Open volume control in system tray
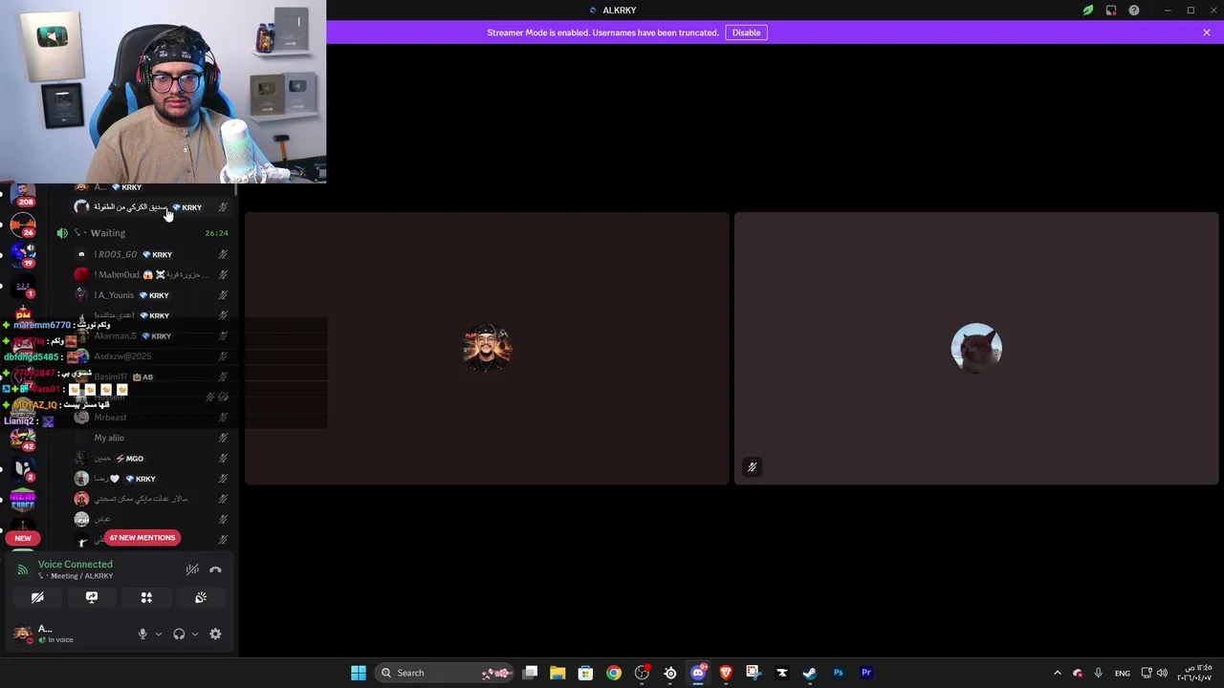Viewport: 1224px width, 688px height. point(1163,673)
